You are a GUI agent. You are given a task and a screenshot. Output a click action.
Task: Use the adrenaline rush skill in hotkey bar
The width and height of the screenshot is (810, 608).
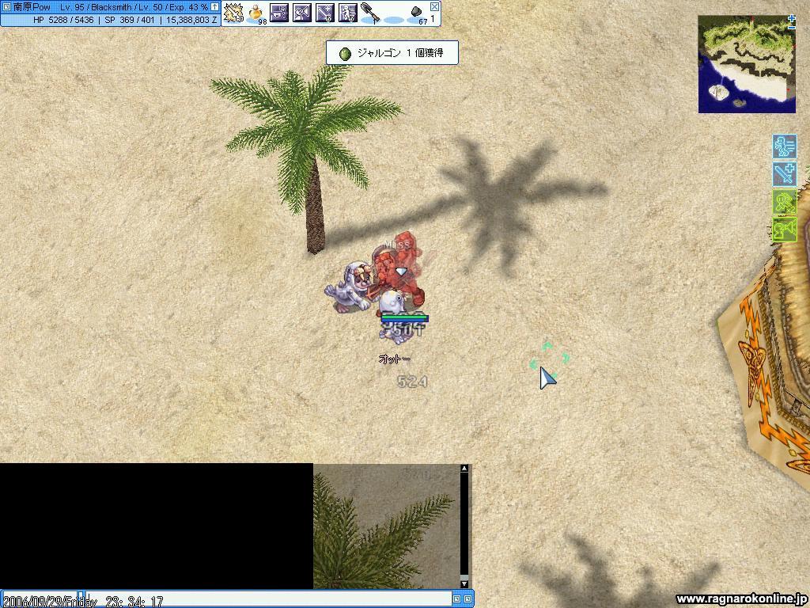click(x=348, y=13)
